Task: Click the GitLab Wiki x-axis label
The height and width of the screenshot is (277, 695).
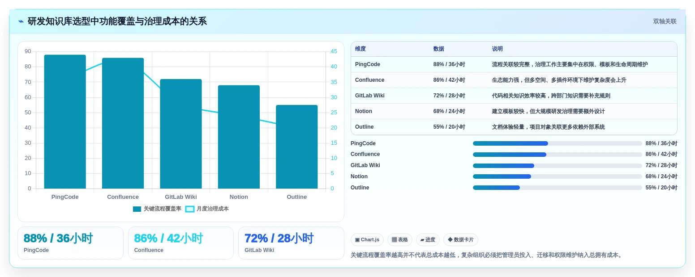Action: pos(181,197)
